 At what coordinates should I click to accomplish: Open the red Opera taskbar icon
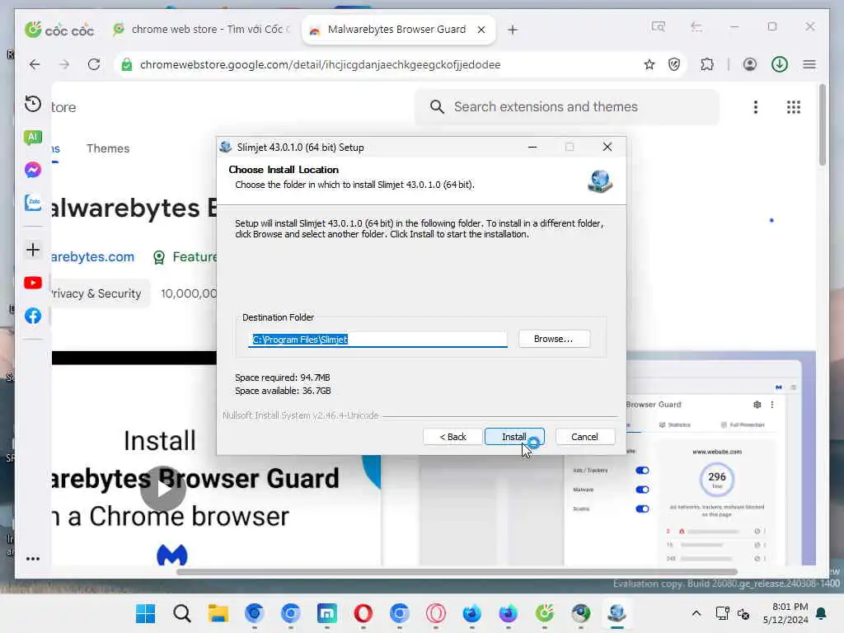point(363,613)
